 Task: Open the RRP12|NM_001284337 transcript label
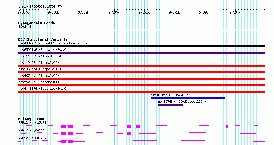(x=35, y=138)
